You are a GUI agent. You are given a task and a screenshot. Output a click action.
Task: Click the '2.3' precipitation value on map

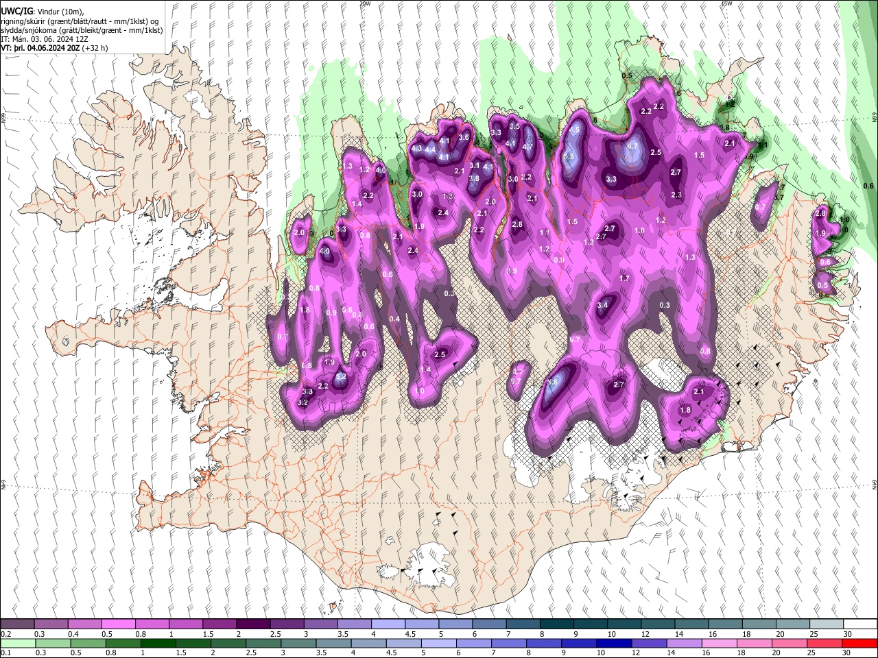[676, 195]
